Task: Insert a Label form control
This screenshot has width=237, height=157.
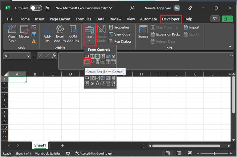Action: tap(92, 62)
